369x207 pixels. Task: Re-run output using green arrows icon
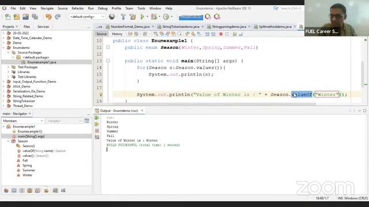coord(97,117)
